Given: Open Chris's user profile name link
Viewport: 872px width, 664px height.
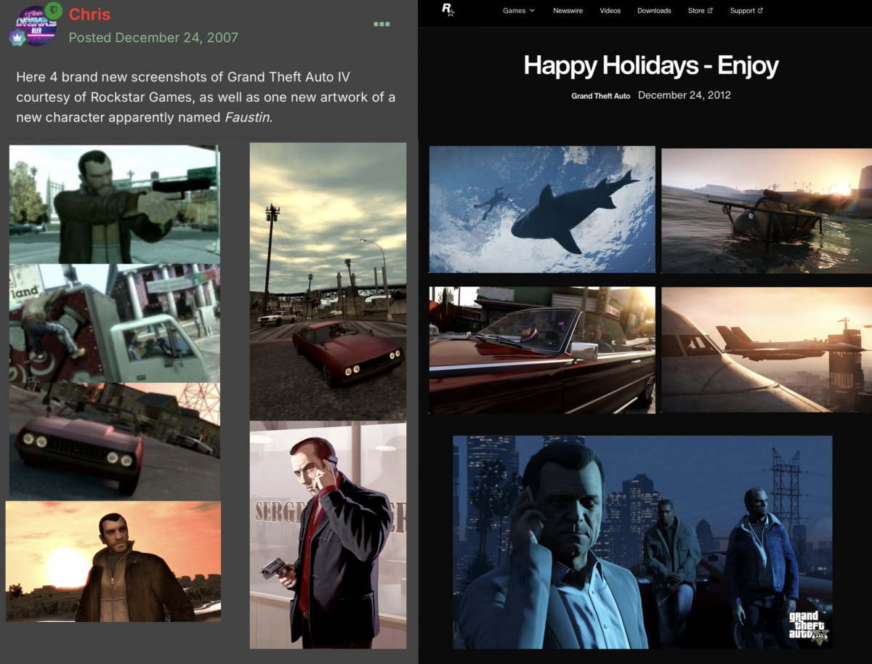Looking at the screenshot, I should tap(89, 15).
